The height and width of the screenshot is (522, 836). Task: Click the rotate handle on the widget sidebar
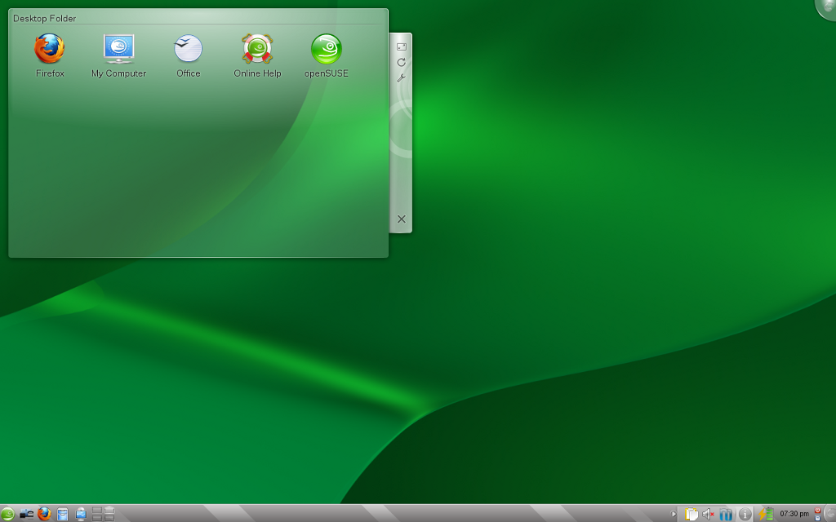(x=401, y=62)
